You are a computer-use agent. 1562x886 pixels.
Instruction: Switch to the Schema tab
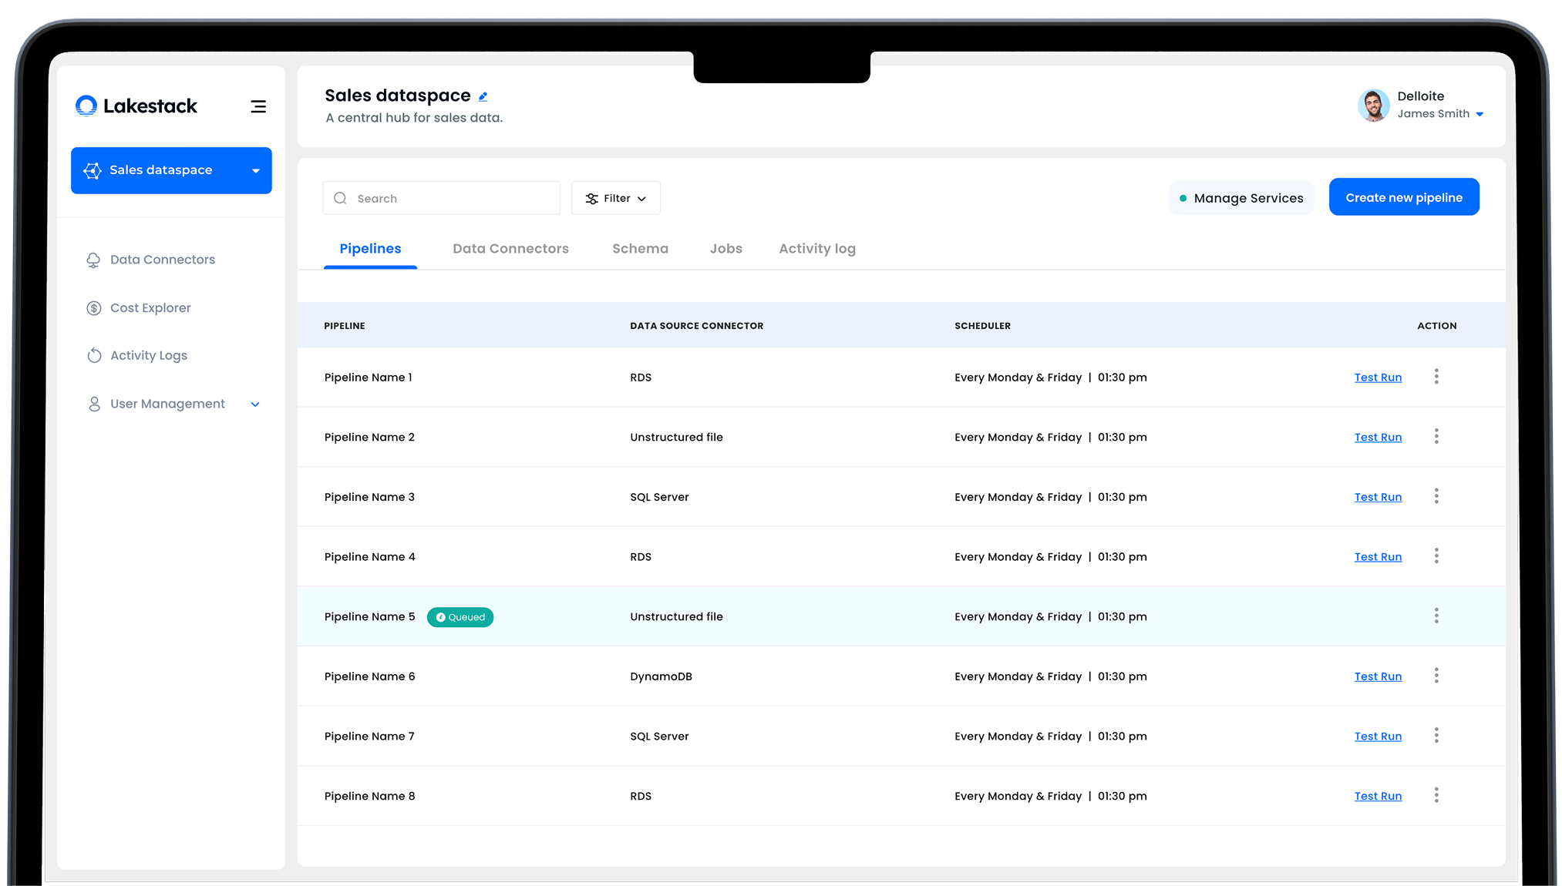pos(640,249)
